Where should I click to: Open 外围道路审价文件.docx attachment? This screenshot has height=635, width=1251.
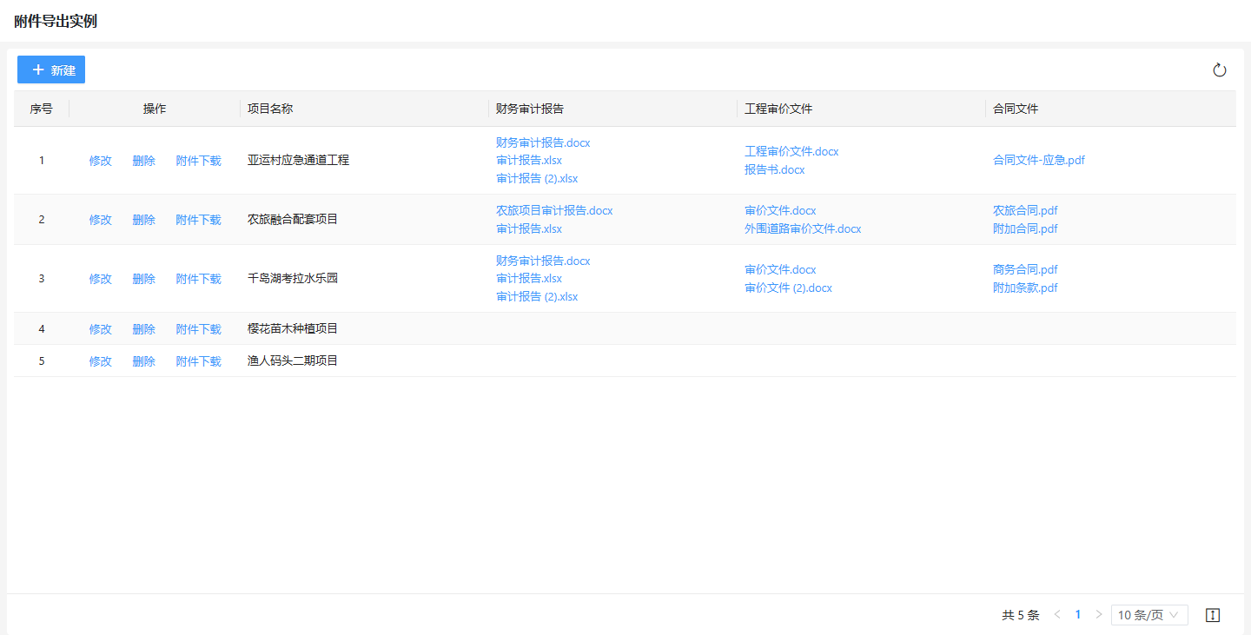point(802,229)
